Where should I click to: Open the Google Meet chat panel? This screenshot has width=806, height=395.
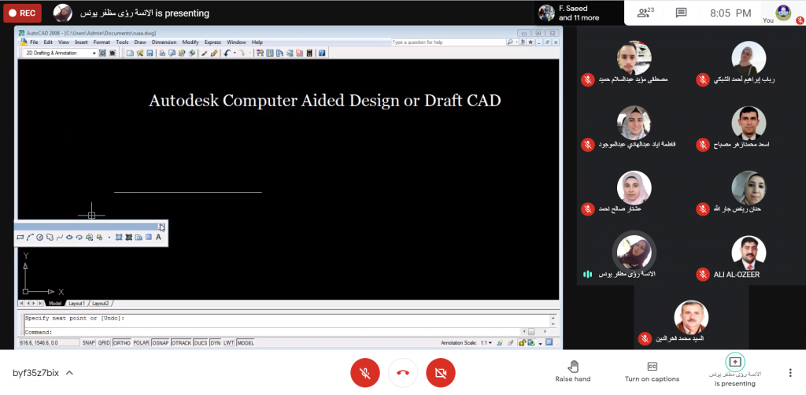coord(681,13)
